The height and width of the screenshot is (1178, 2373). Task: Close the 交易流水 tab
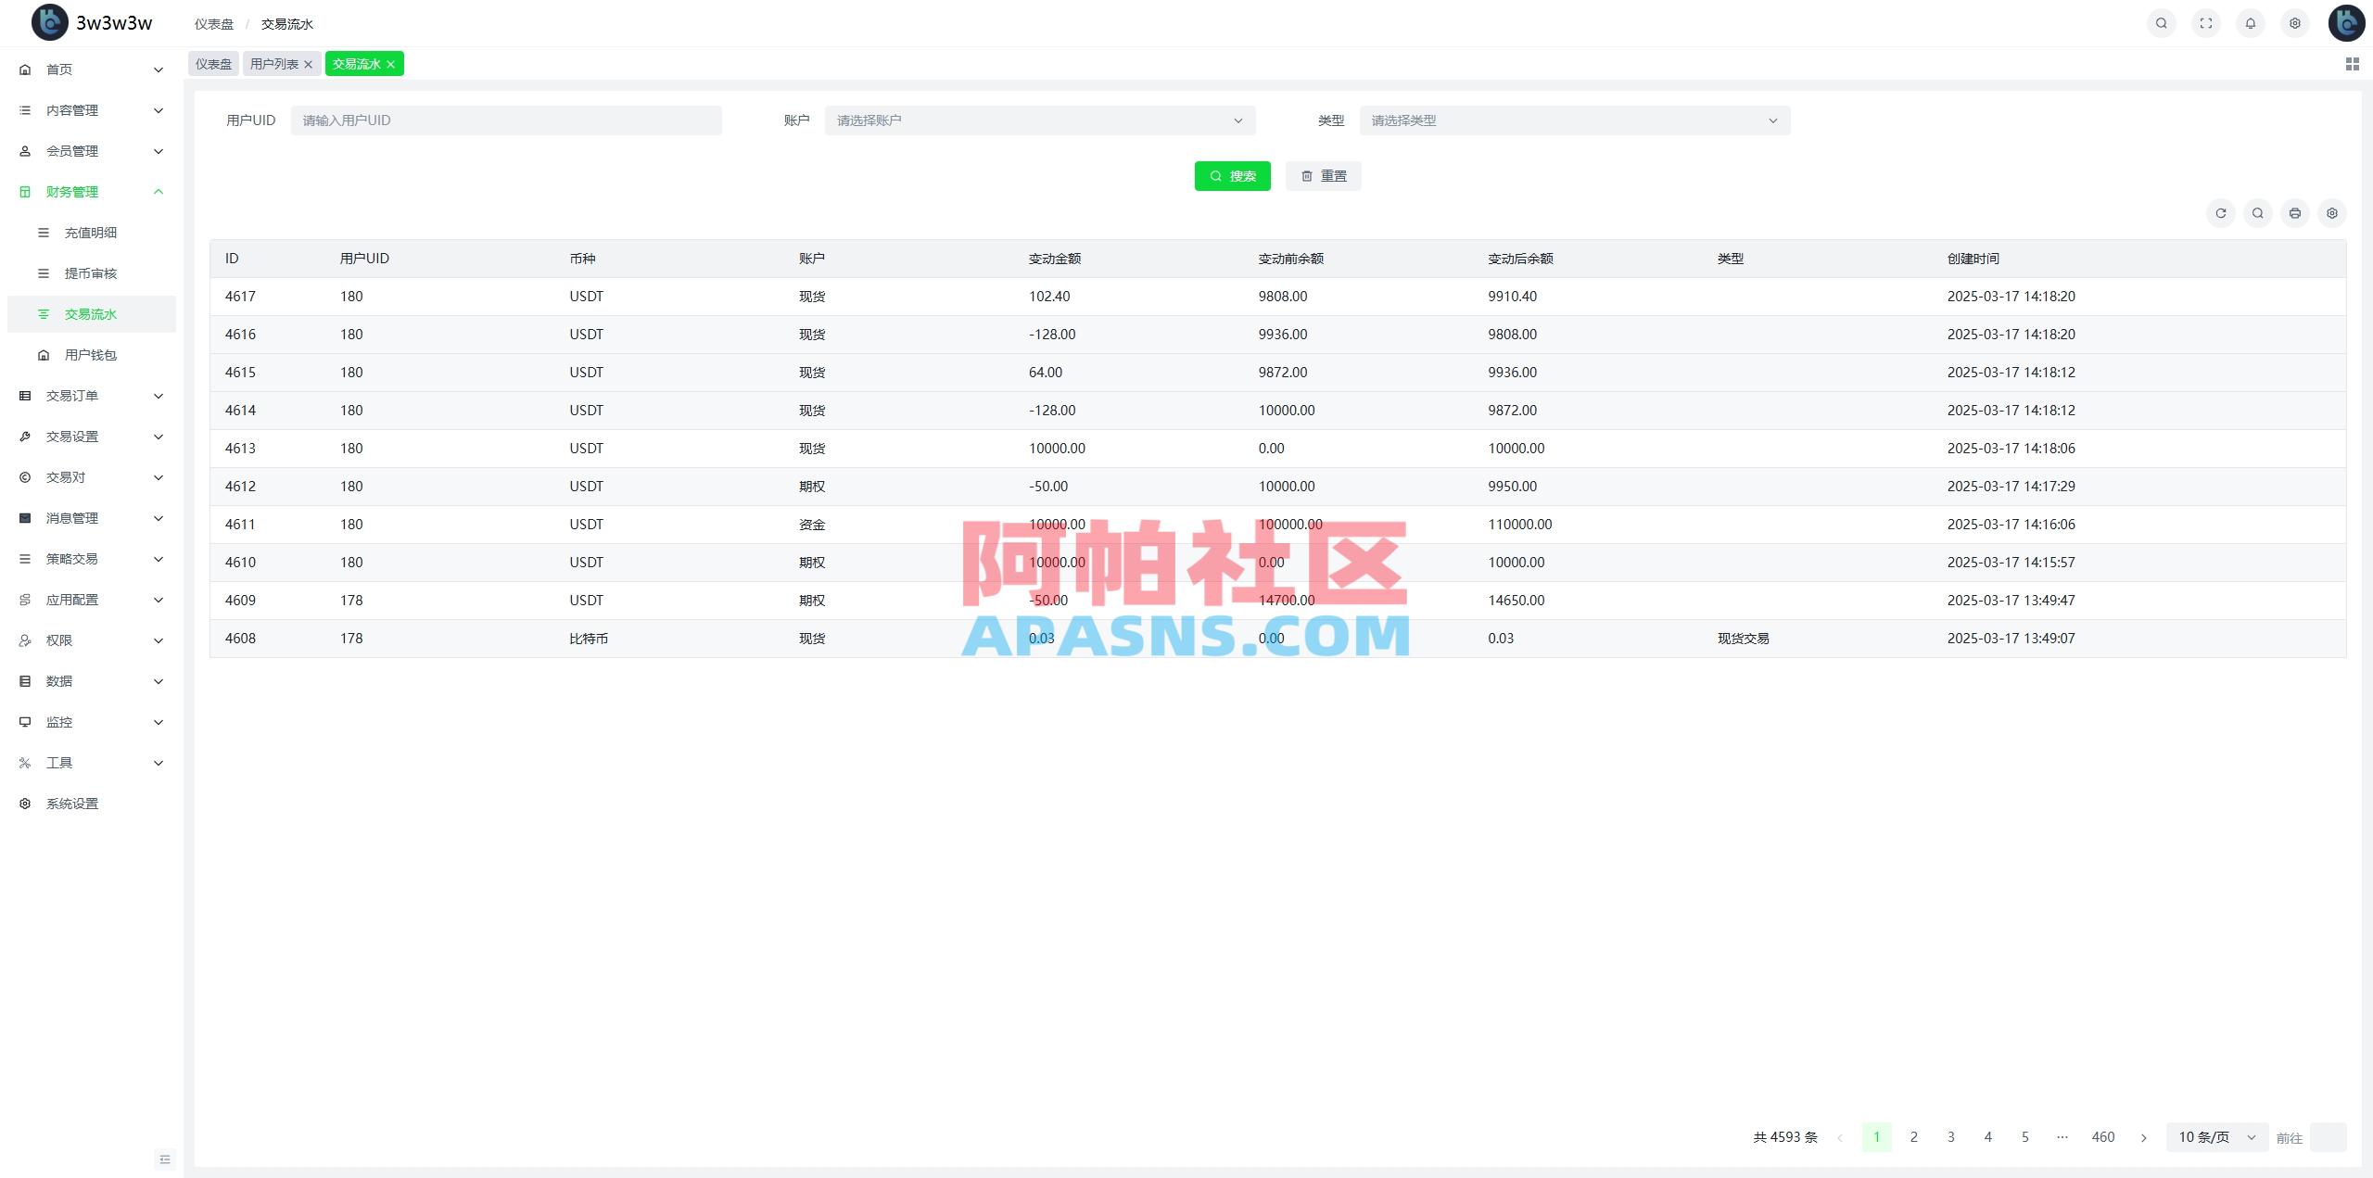pyautogui.click(x=390, y=63)
